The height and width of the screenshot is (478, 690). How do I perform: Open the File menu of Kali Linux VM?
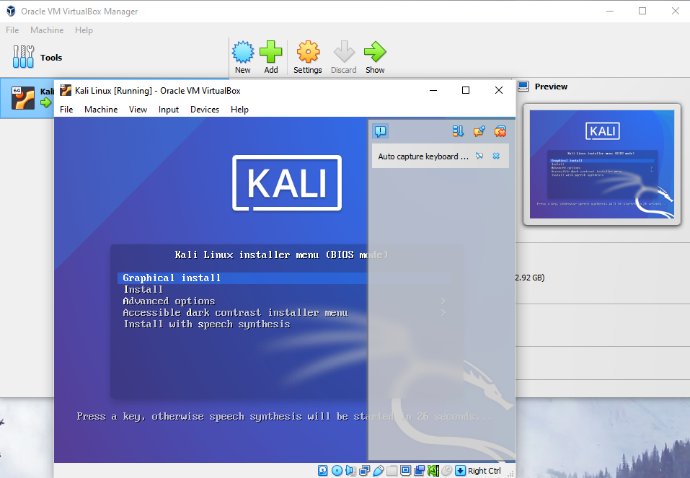pos(66,109)
